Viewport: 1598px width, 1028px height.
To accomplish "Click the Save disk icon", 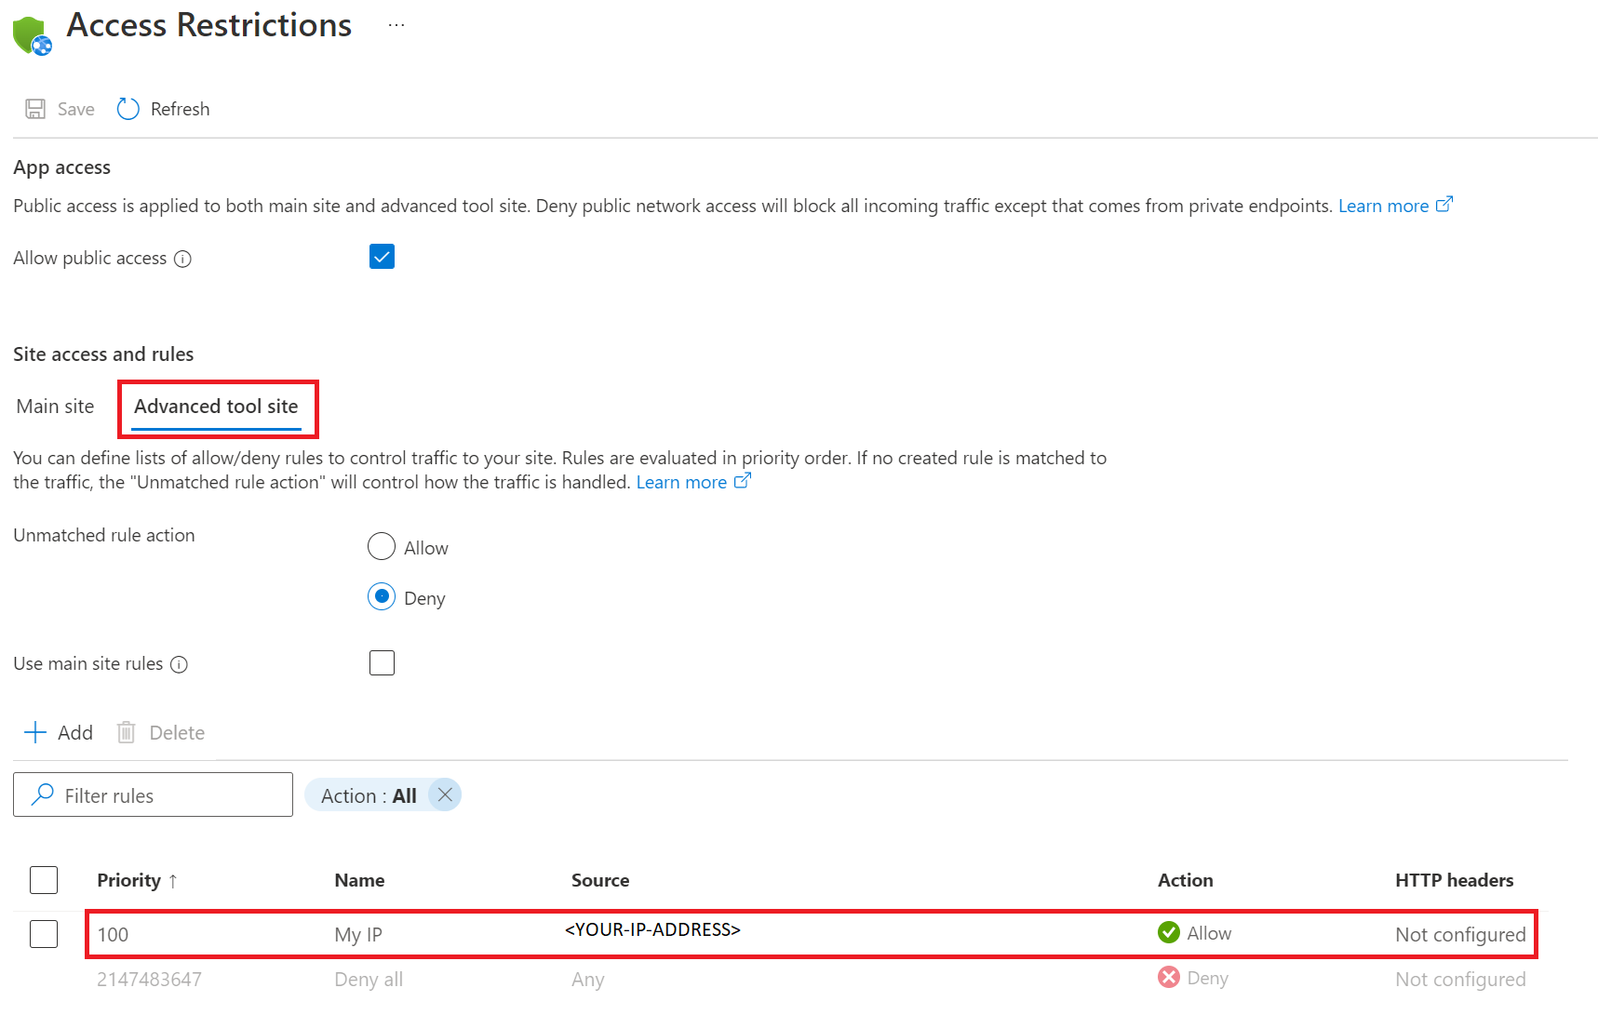I will [x=35, y=109].
